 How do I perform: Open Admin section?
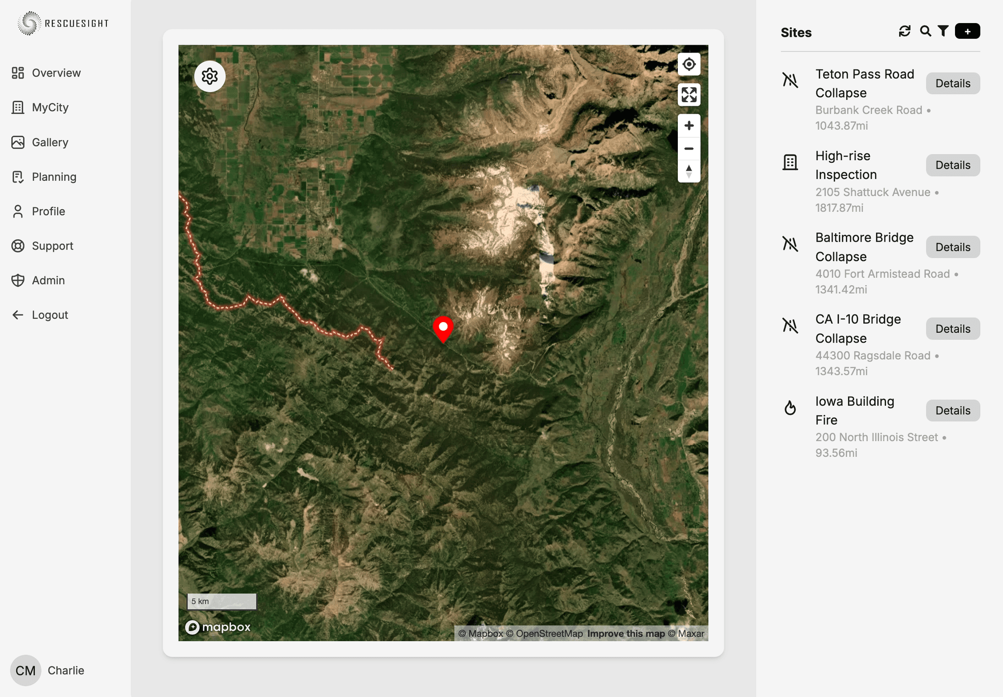point(48,280)
